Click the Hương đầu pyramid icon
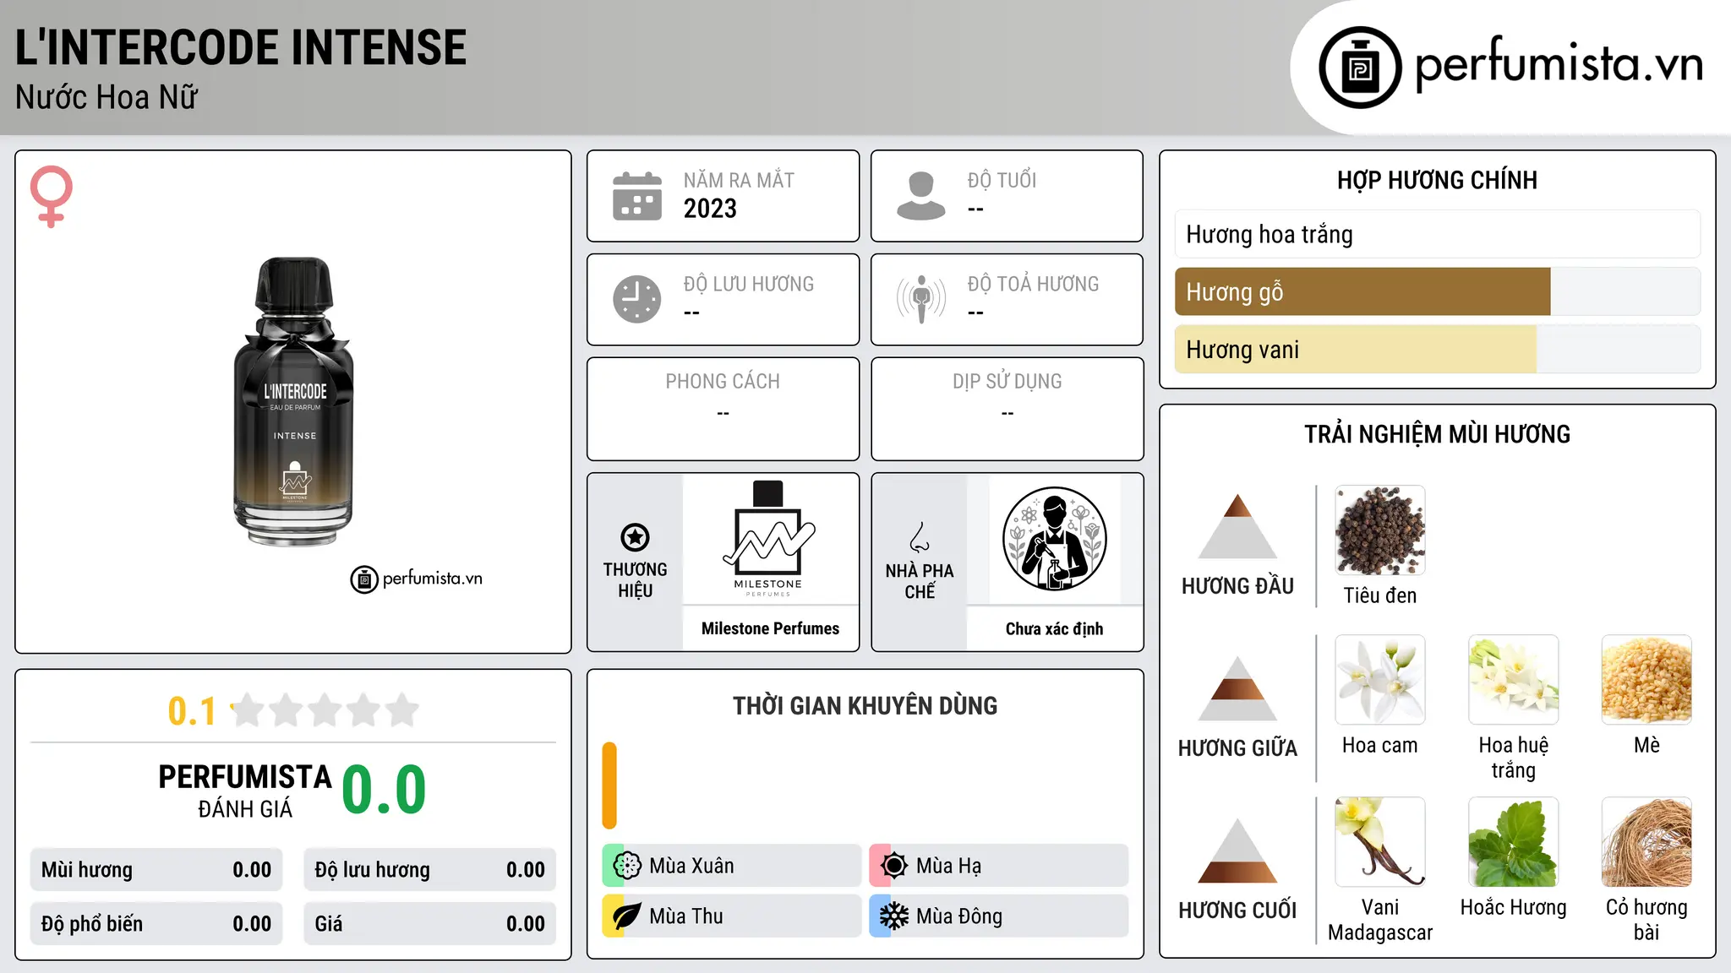This screenshot has width=1731, height=973. 1237,526
